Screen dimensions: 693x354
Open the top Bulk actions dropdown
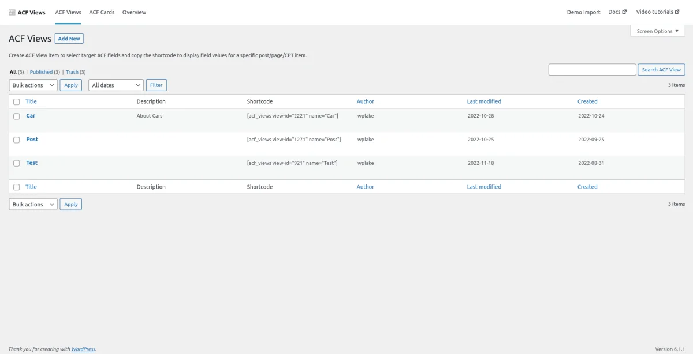click(x=33, y=85)
